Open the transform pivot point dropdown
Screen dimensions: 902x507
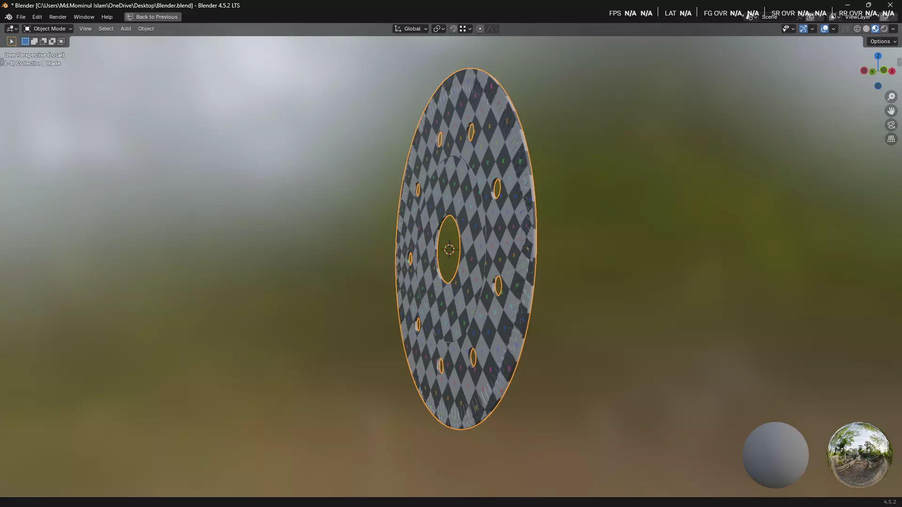pyautogui.click(x=439, y=29)
